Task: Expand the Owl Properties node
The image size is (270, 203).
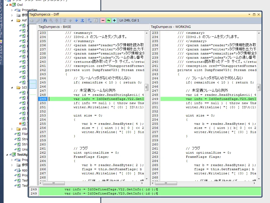Action: click(12, 10)
